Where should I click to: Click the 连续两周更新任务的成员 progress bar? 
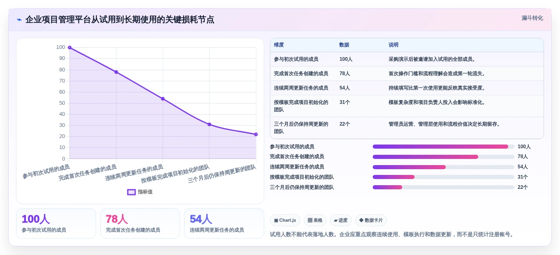443,167
